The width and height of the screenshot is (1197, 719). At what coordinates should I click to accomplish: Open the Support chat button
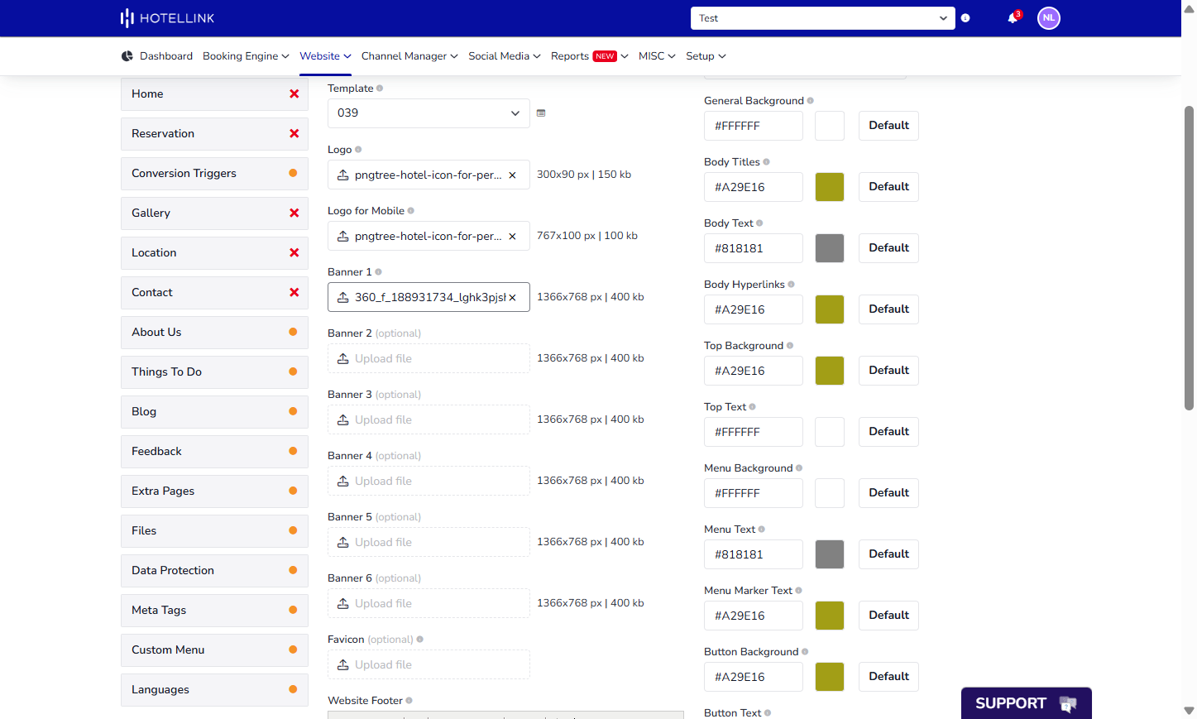pyautogui.click(x=1026, y=703)
